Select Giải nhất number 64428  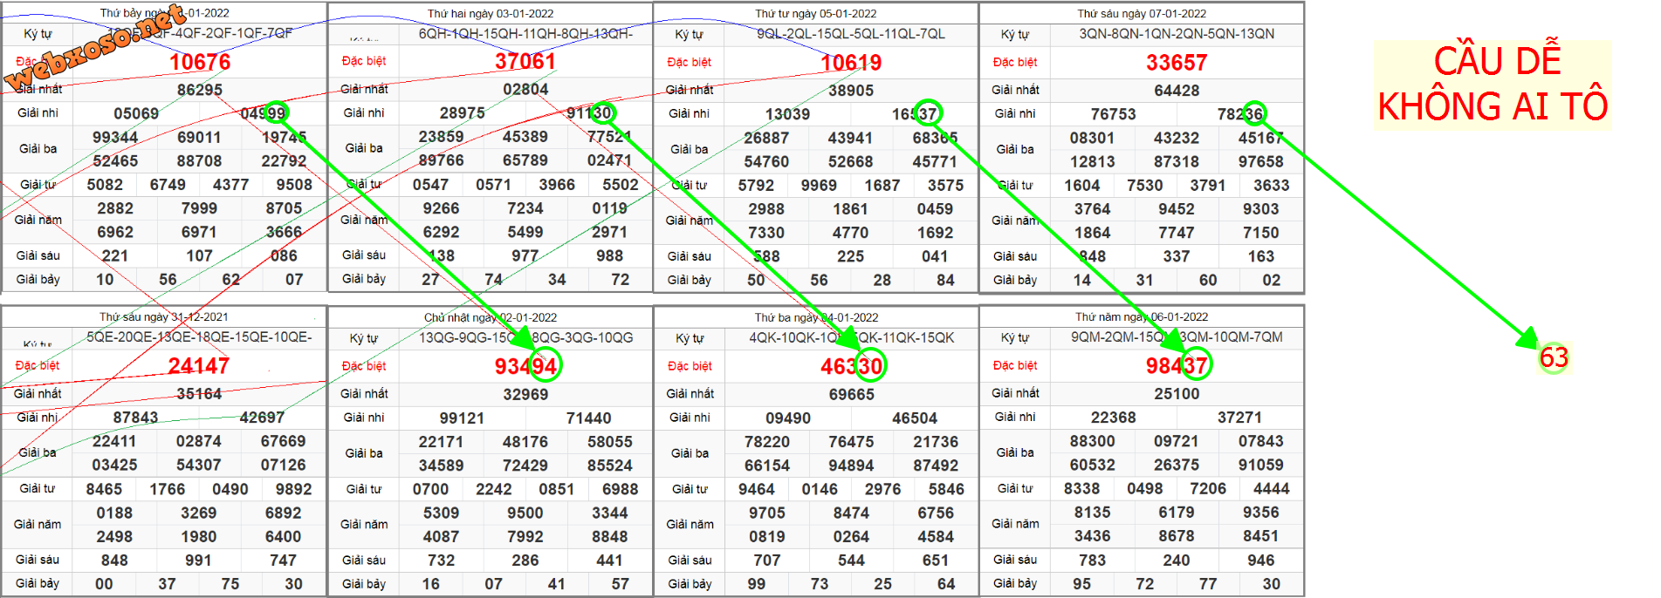coord(1177,91)
